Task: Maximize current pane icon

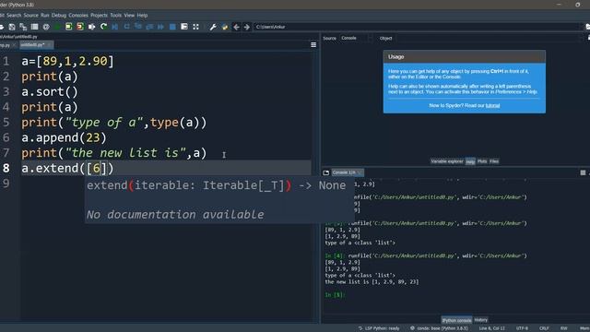Action: pos(184,27)
